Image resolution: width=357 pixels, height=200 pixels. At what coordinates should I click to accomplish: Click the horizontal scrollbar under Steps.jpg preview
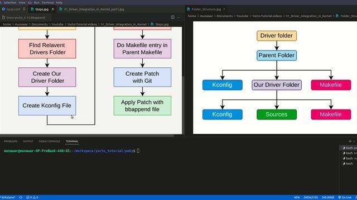87,136
